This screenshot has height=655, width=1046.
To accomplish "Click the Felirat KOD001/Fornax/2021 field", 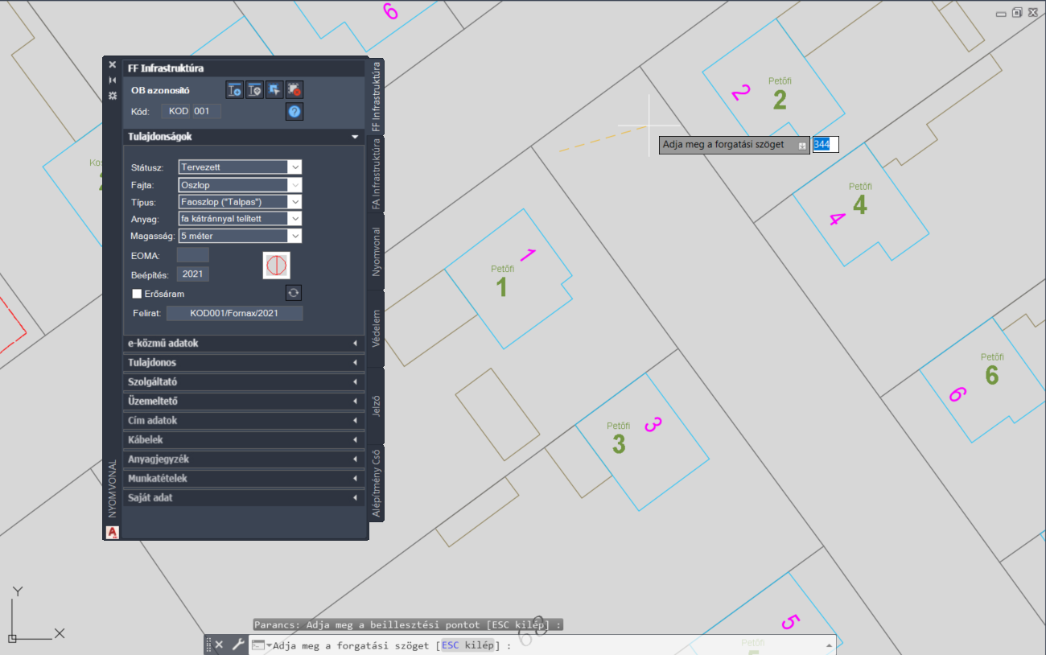I will [234, 313].
